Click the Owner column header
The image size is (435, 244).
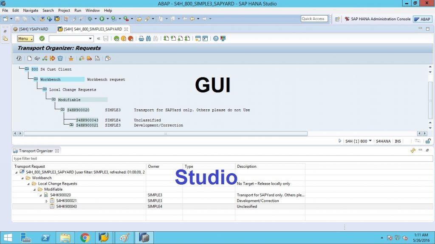tap(164, 166)
